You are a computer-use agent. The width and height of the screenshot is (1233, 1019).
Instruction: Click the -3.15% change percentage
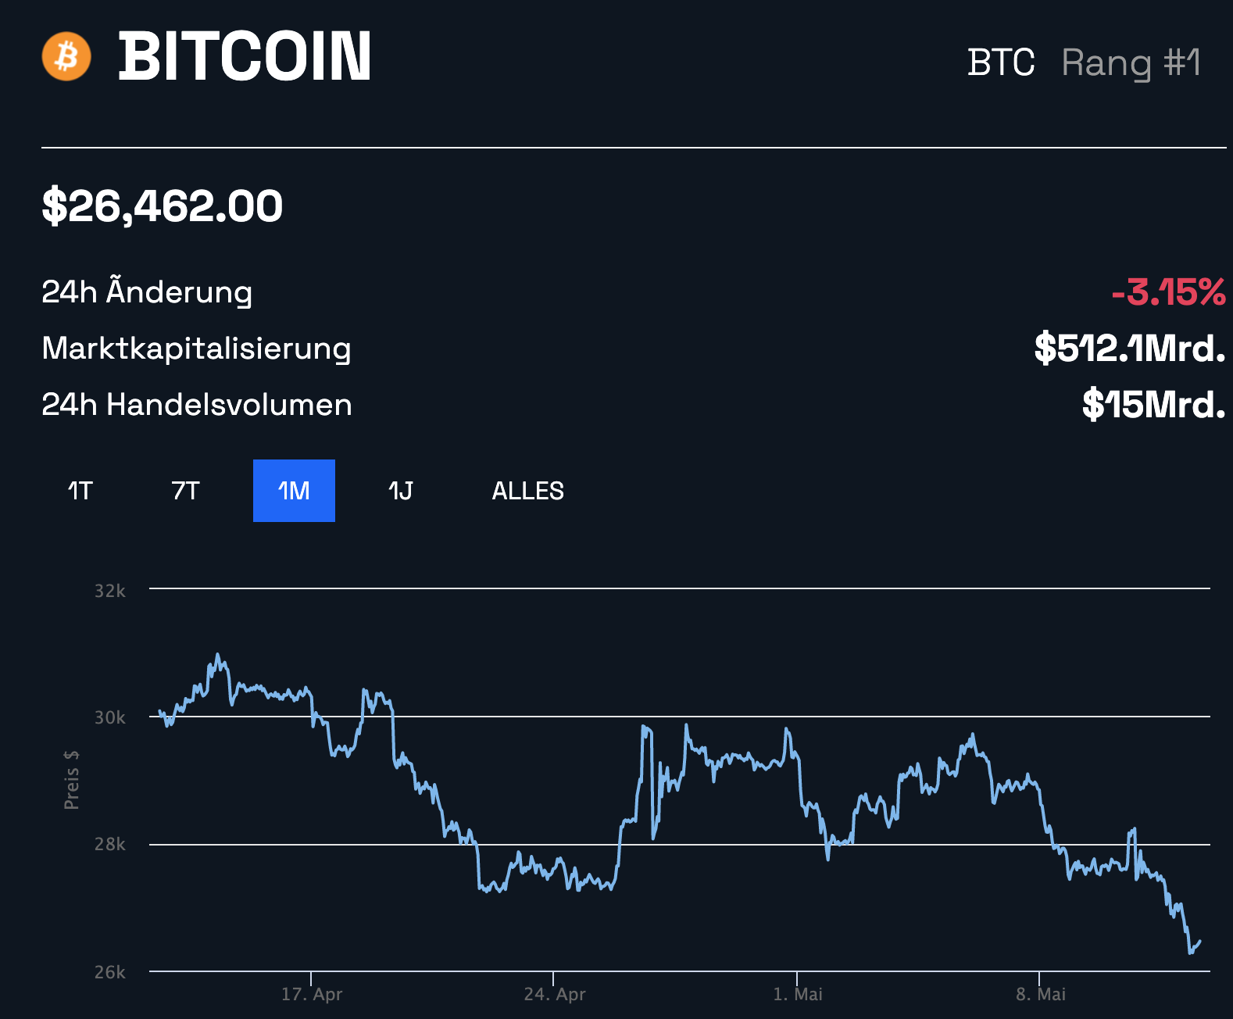(x=1168, y=292)
